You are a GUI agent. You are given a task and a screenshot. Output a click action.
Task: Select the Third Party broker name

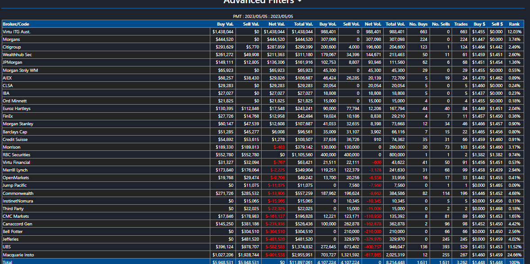13,209
